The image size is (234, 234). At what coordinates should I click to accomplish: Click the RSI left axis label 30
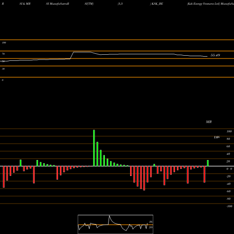click(3, 69)
